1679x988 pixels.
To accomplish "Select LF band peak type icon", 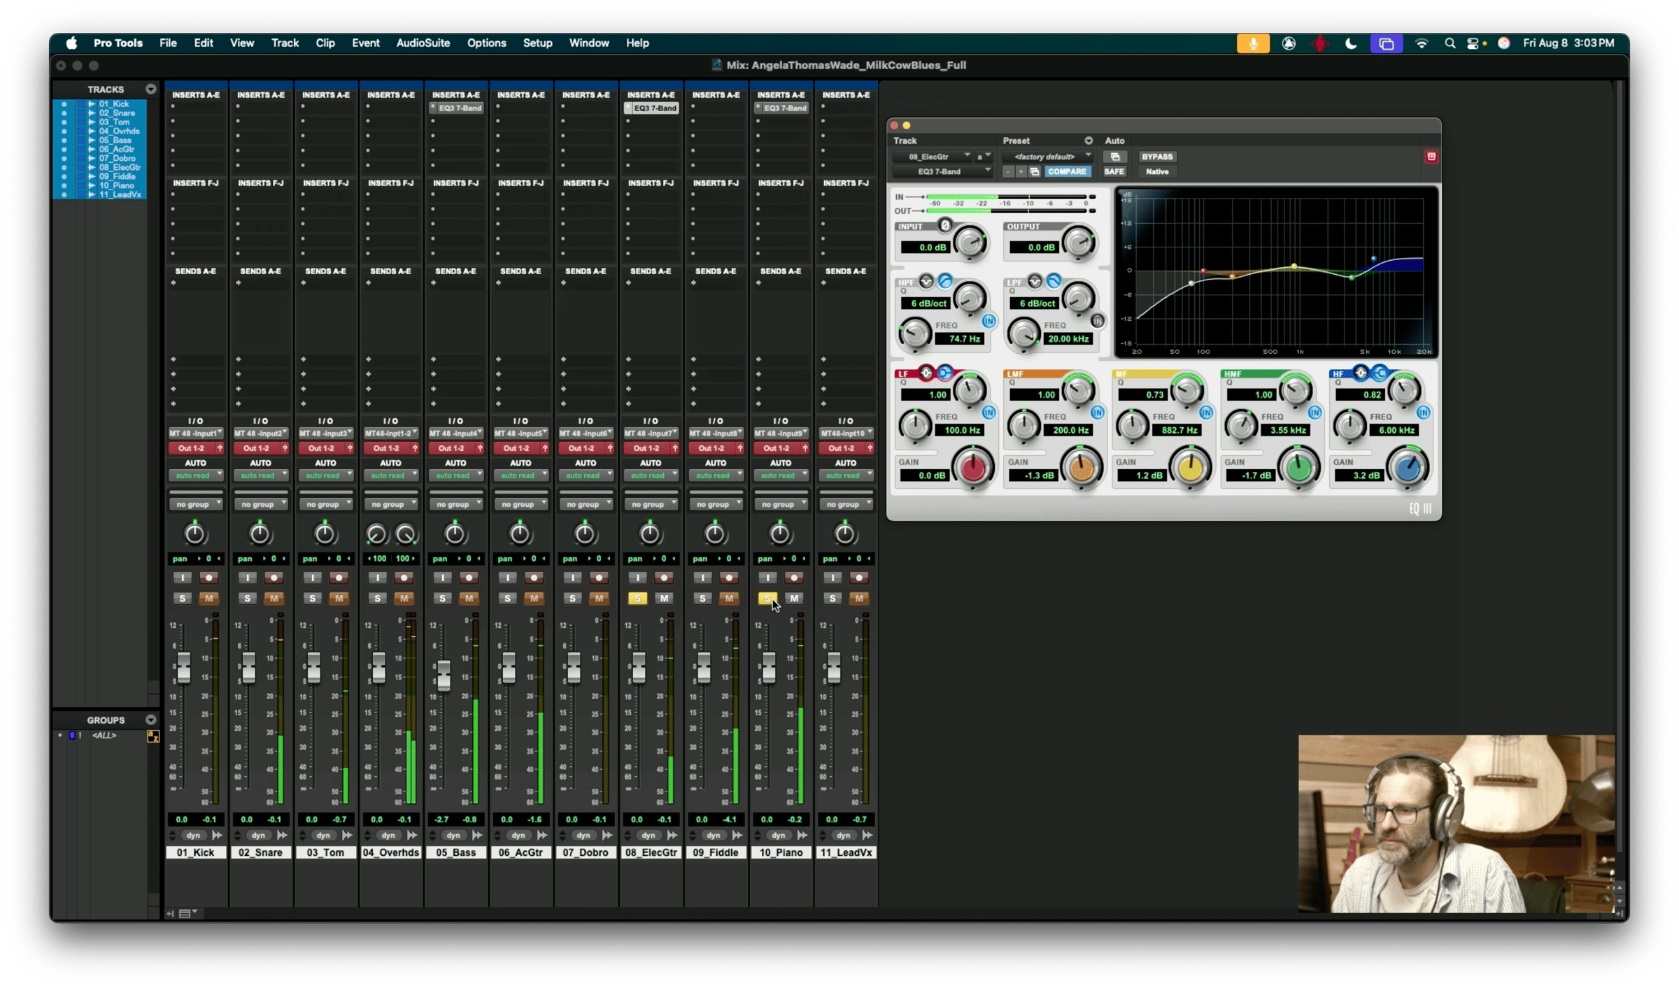I will [x=926, y=373].
